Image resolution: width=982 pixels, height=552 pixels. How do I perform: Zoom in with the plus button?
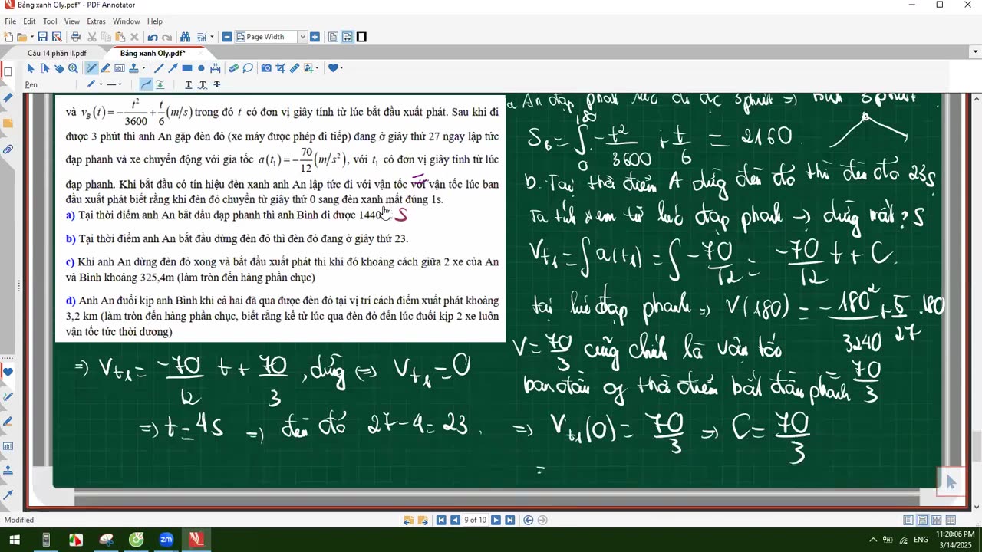pyautogui.click(x=315, y=37)
